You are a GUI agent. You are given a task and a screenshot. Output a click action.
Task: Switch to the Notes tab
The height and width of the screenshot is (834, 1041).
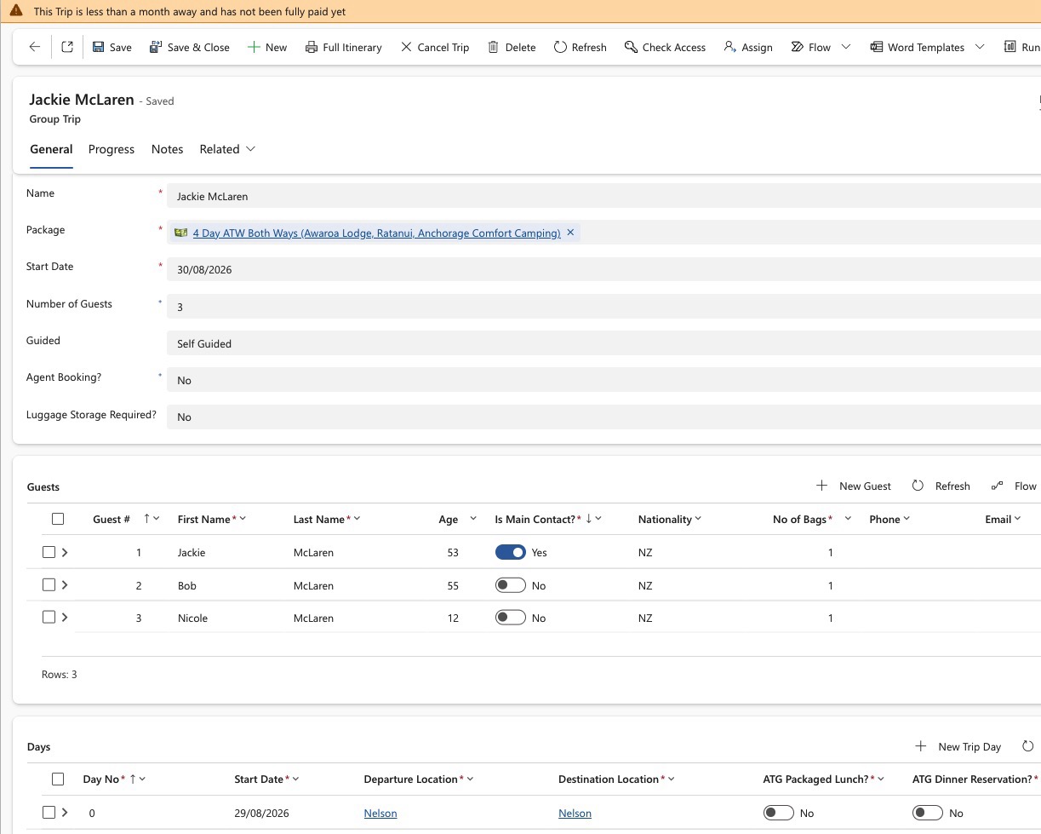(168, 149)
